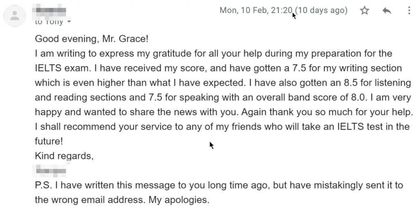Expand recipient details arrow beside 'to Tony'
Viewport: 419px width, 210px height.
tap(69, 22)
